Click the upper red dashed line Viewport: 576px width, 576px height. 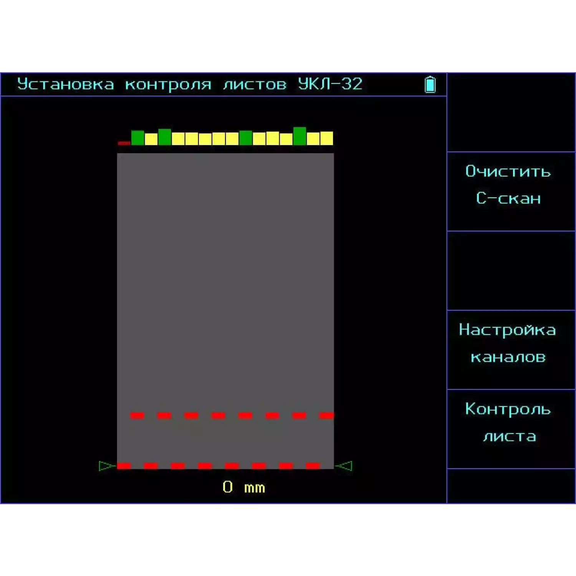tap(232, 415)
